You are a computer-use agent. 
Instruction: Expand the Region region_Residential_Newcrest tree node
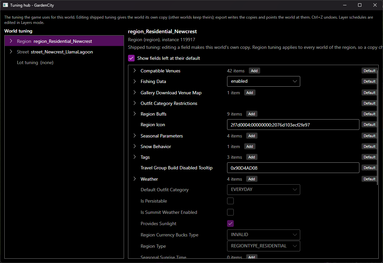click(11, 41)
